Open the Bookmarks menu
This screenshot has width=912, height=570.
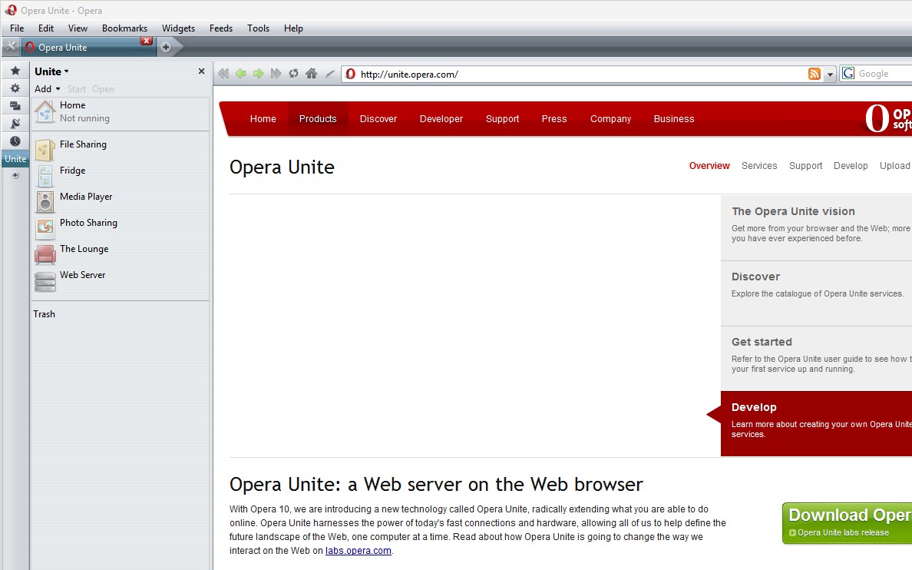coord(124,28)
